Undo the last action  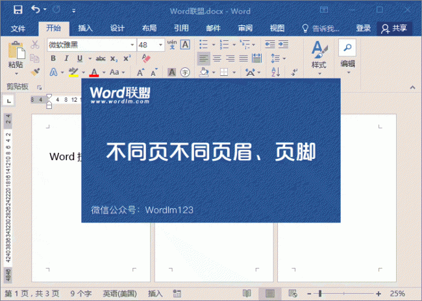coord(36,10)
